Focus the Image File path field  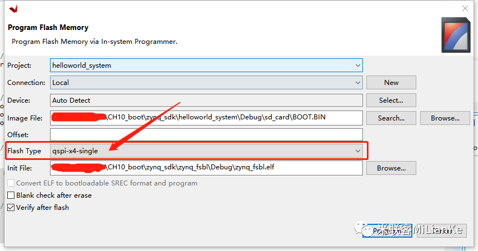click(206, 118)
